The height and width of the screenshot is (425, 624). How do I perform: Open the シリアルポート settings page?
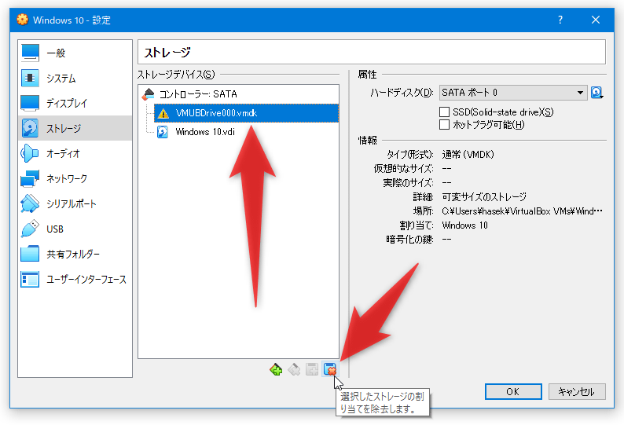click(75, 203)
